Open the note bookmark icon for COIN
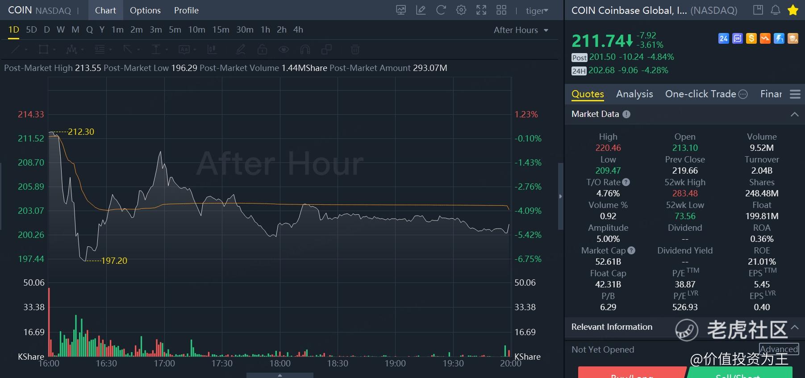 (x=758, y=10)
